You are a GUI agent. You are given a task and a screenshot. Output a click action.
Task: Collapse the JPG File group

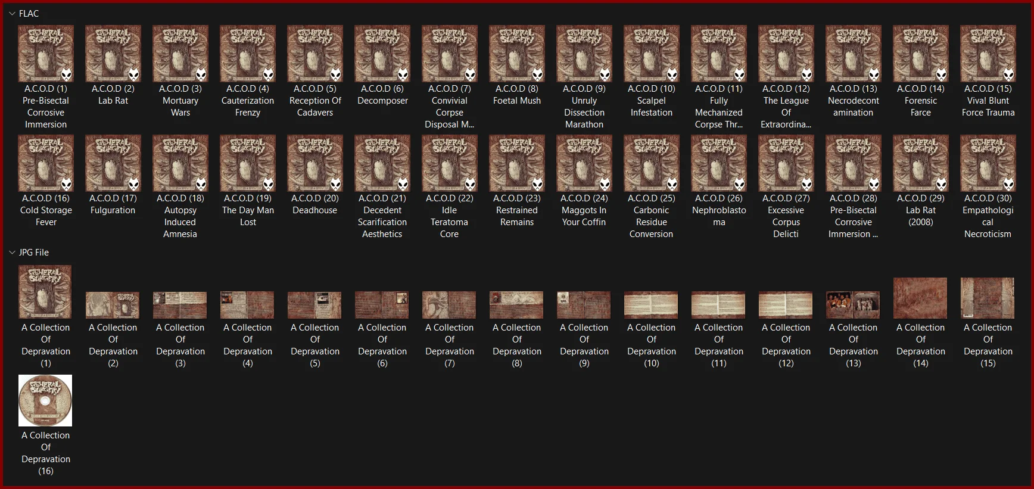point(12,253)
